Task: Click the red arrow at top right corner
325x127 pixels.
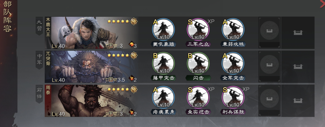Action: 322,2
